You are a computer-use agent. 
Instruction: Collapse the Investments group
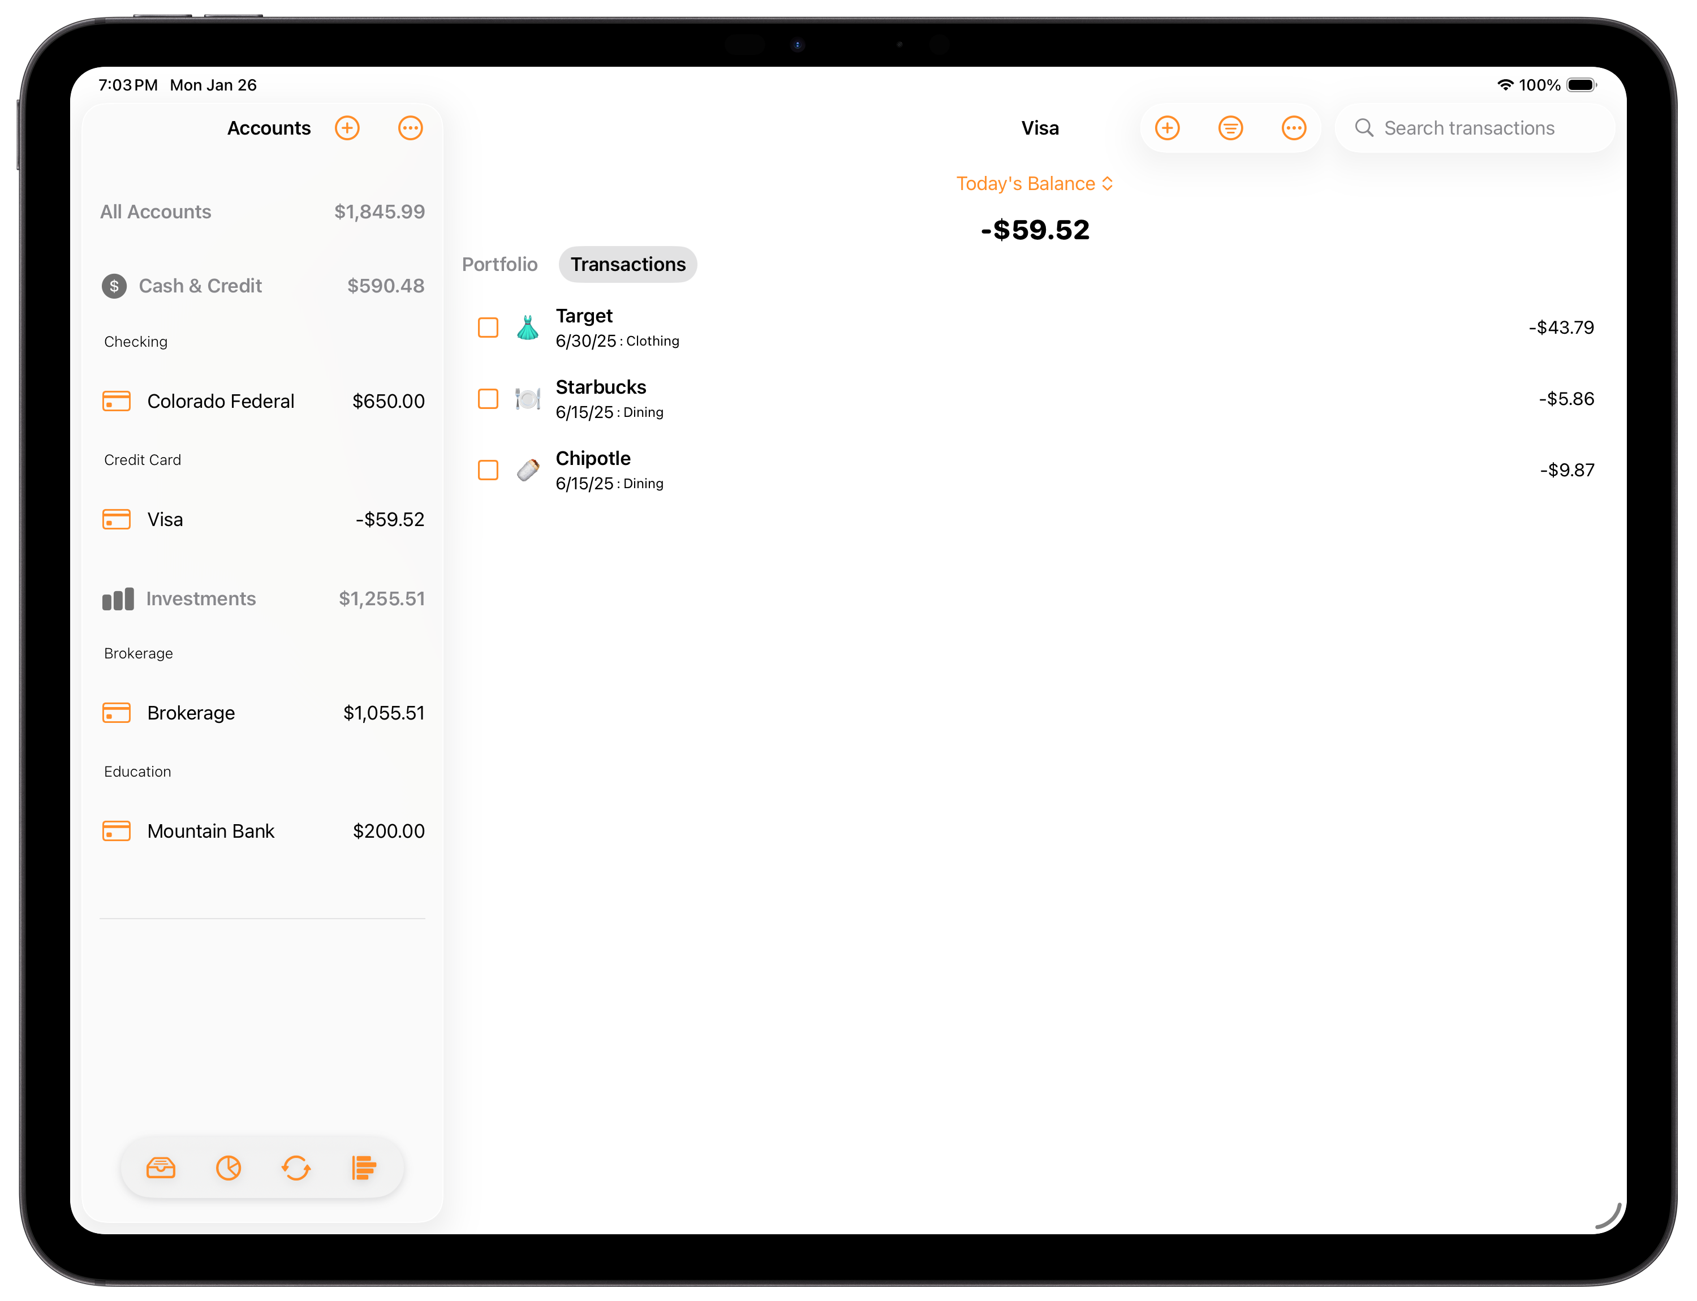(x=200, y=598)
